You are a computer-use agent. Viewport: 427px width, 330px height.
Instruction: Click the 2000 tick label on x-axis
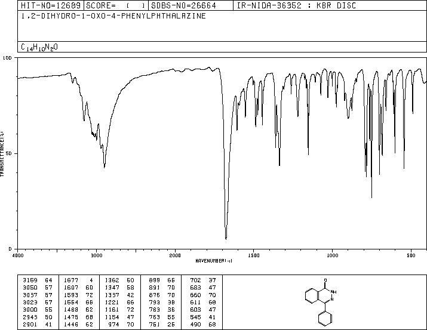[x=175, y=255]
